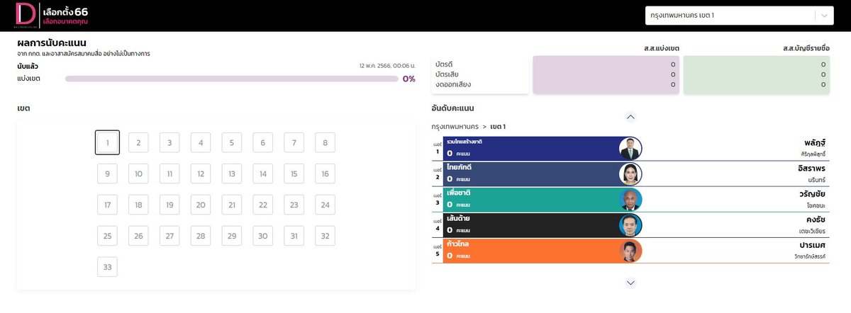The height and width of the screenshot is (313, 851).
Task: Select district 27 box
Action: click(169, 236)
